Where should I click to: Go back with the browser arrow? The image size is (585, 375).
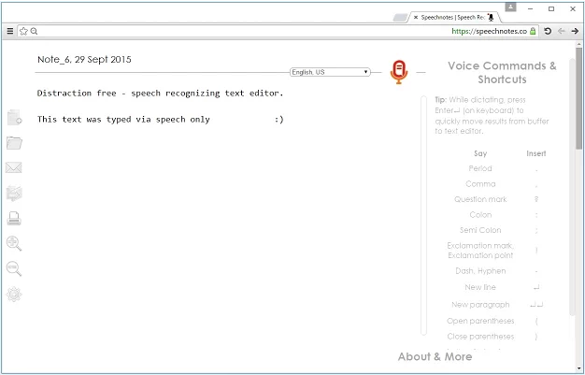click(x=561, y=31)
